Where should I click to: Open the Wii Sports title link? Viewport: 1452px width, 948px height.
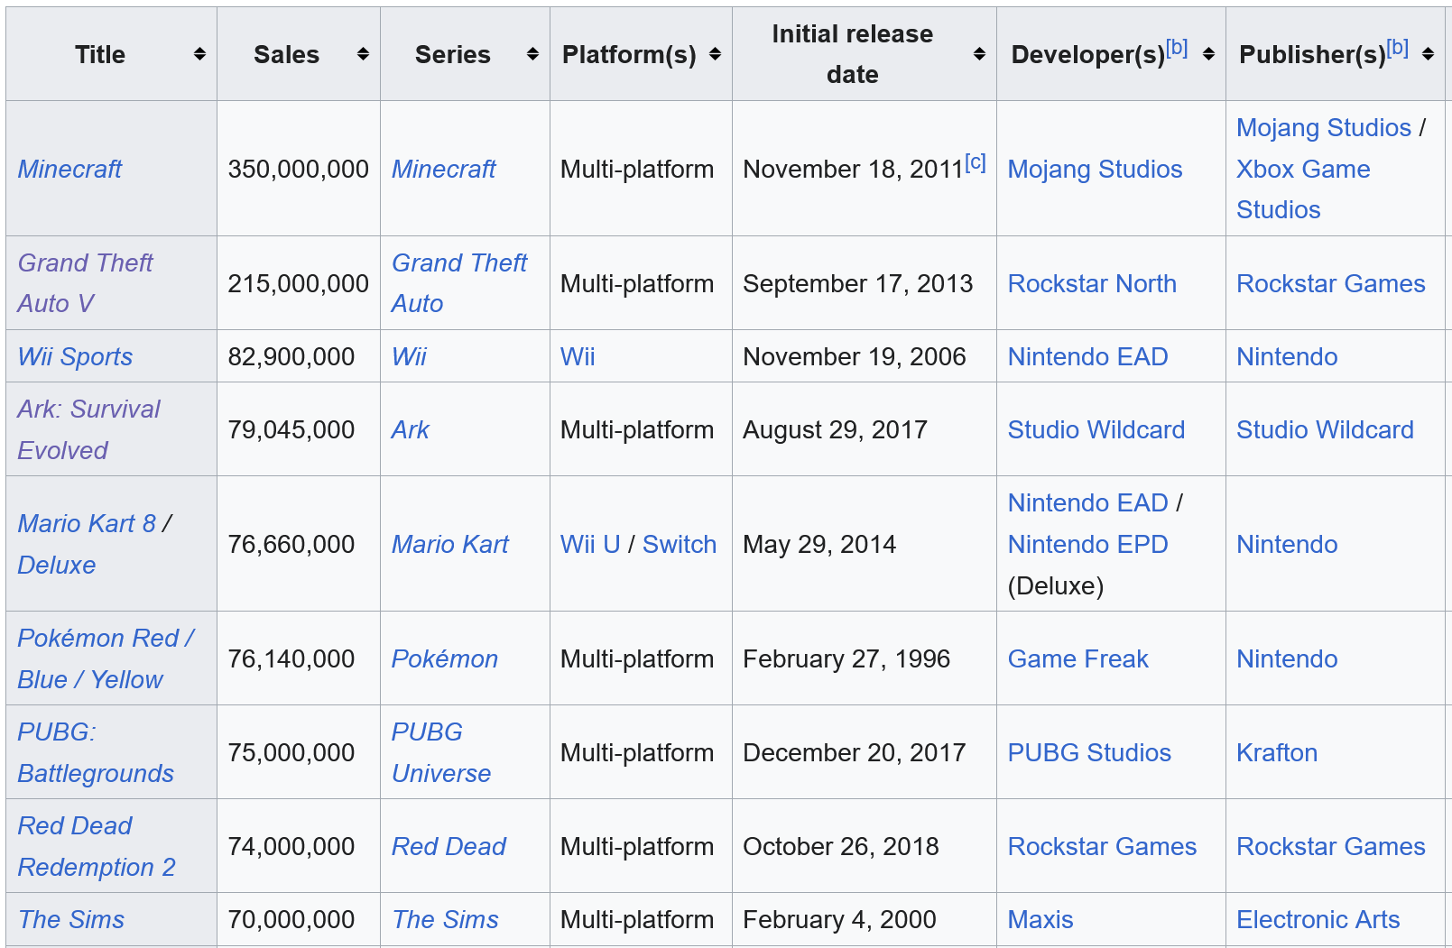click(75, 356)
